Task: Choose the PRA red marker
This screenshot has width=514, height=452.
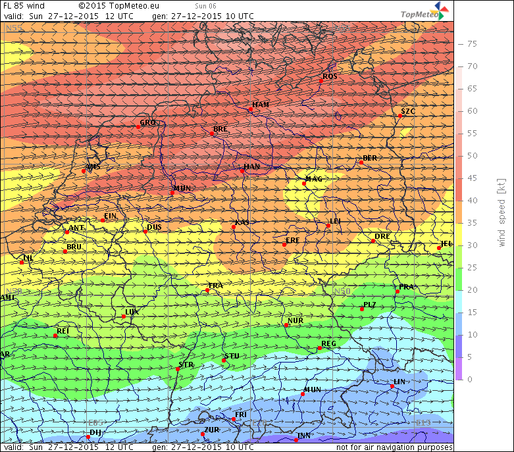Action: pyautogui.click(x=398, y=291)
